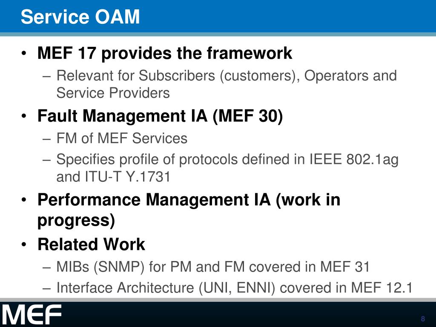Click the Related Work heading
The height and width of the screenshot is (327, 436).
(x=91, y=244)
